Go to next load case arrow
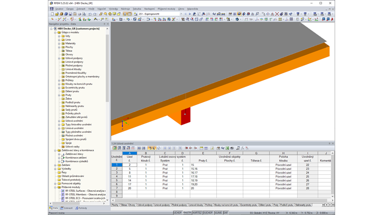This screenshot has width=383, height=215. (x=190, y=14)
